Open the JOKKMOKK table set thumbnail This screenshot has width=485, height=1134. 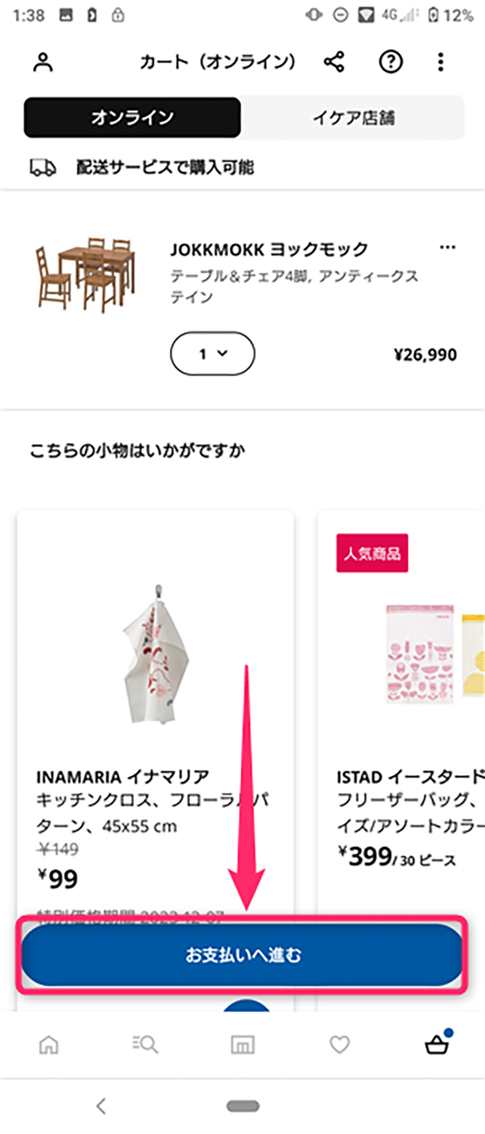(x=86, y=274)
